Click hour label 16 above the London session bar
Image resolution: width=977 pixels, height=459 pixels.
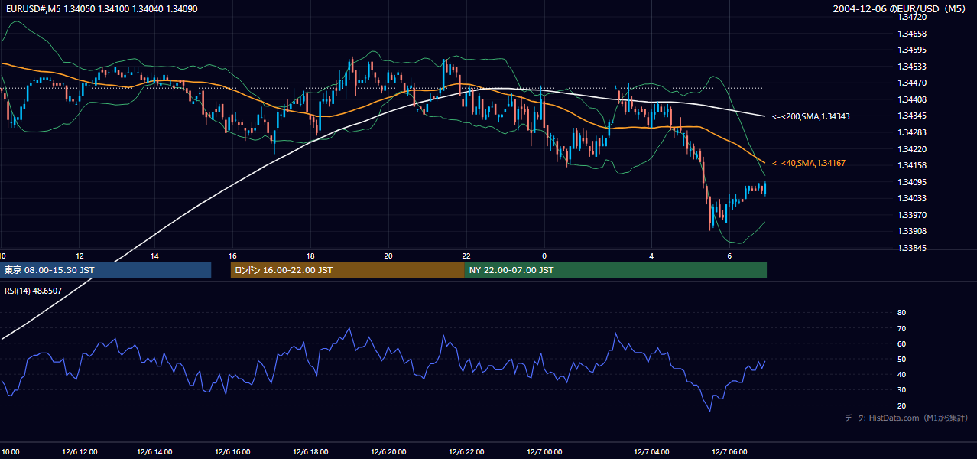pos(232,256)
